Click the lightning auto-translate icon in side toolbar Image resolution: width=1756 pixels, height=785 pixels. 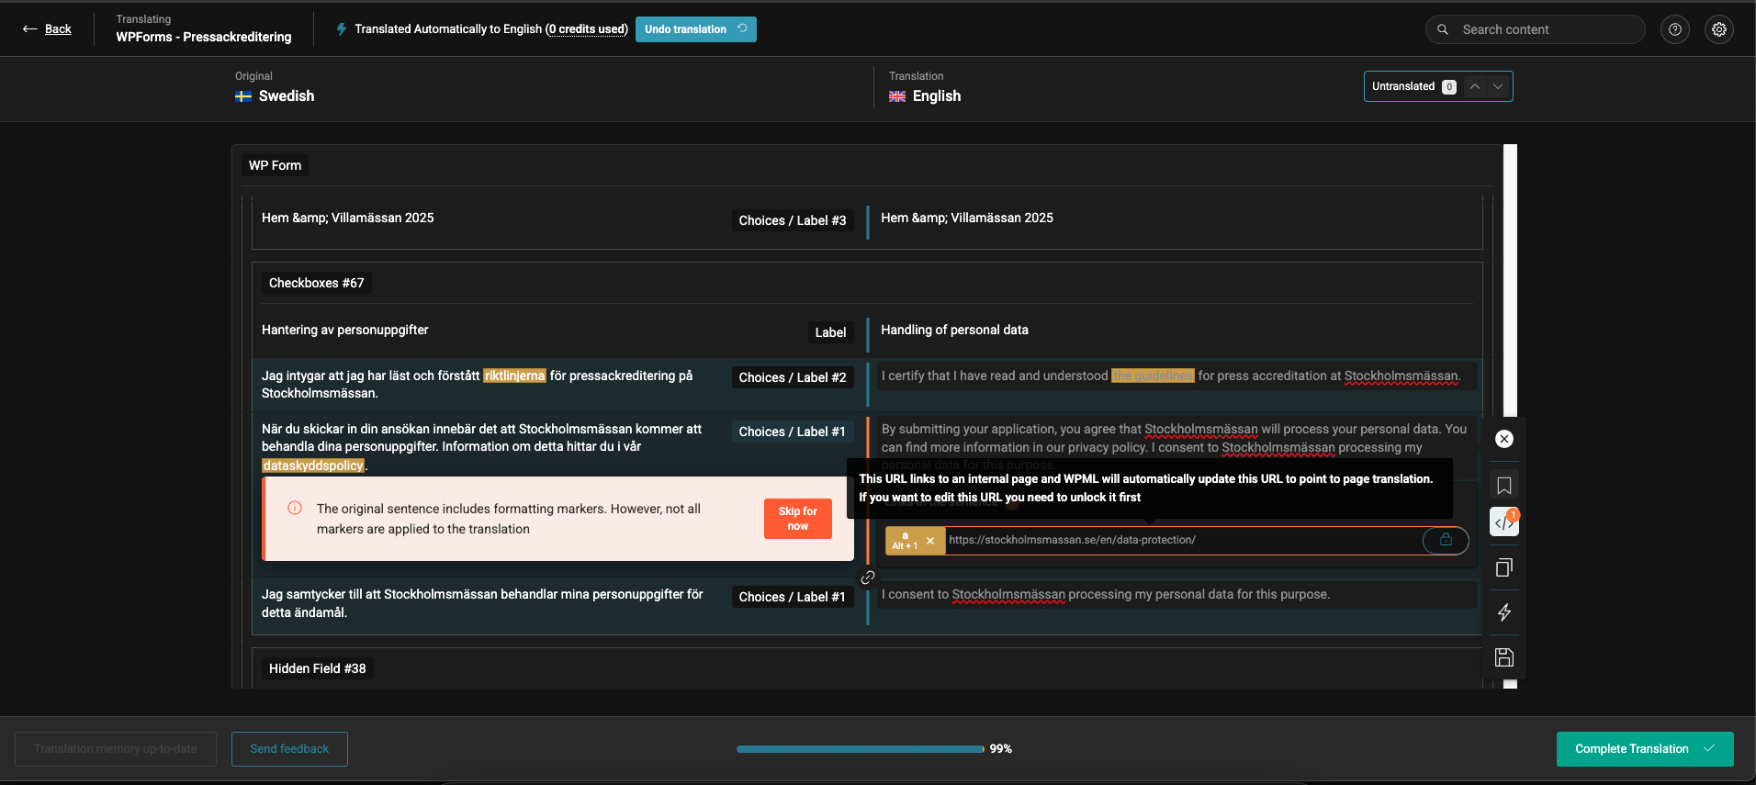pyautogui.click(x=1504, y=612)
